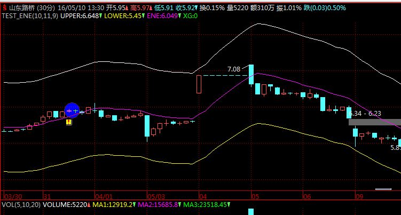Click the red hollow candle near 7.08 gap

point(199,84)
